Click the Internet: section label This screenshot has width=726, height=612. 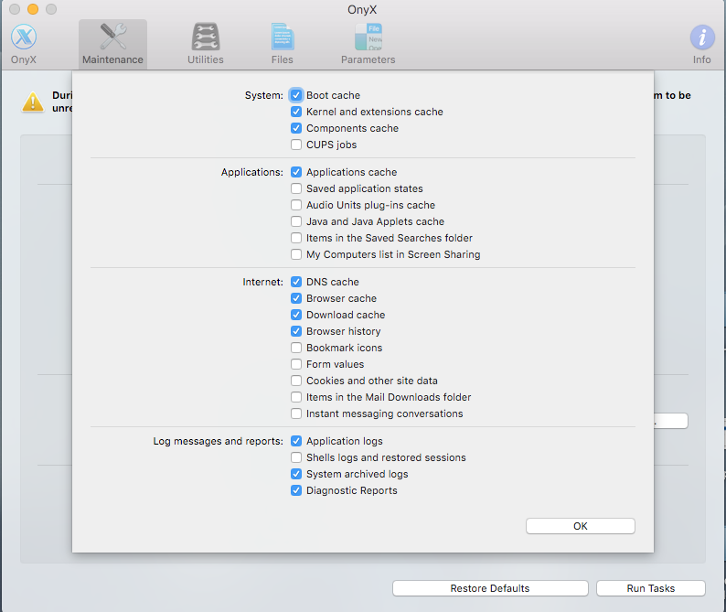click(x=263, y=282)
